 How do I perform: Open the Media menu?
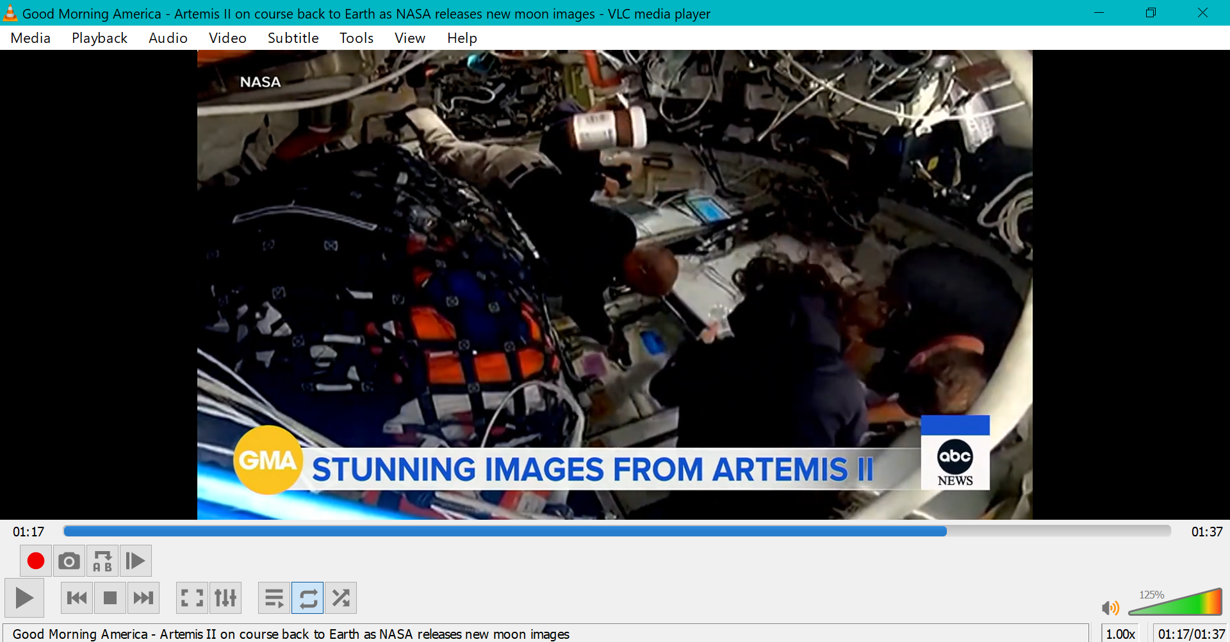coord(30,38)
